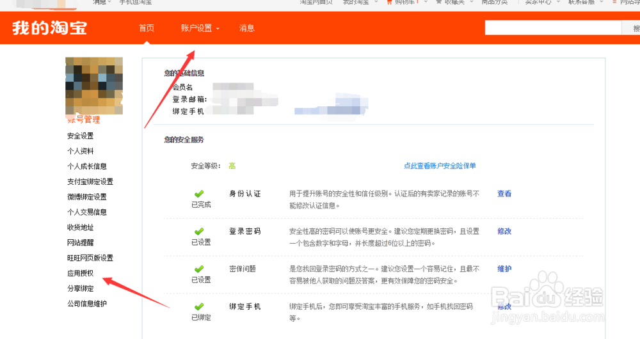This screenshot has height=339, width=640.
Task: Open 公司信息维护 in the sidebar
Action: click(x=87, y=304)
